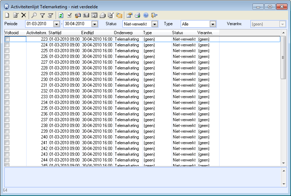Tick the Voltooid checkbox for activity 231

7,85
